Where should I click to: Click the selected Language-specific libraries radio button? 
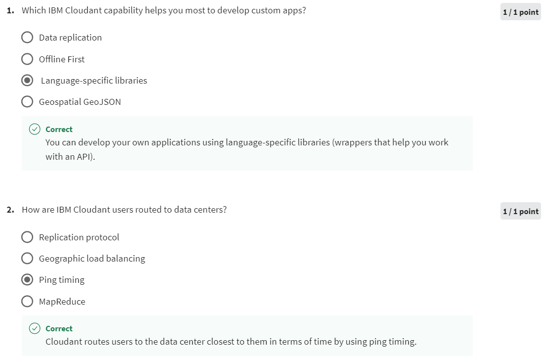coord(27,80)
